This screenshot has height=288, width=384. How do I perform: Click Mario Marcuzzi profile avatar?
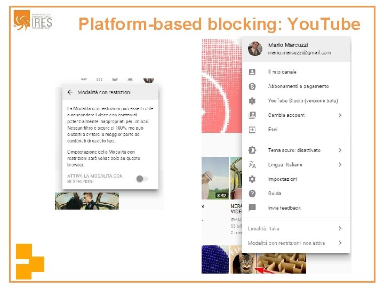point(255,49)
